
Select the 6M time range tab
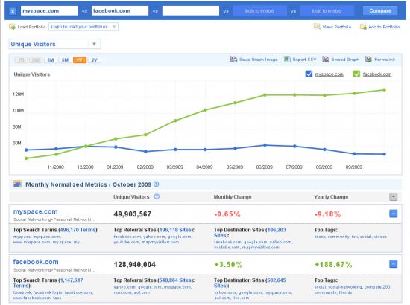click(x=65, y=60)
